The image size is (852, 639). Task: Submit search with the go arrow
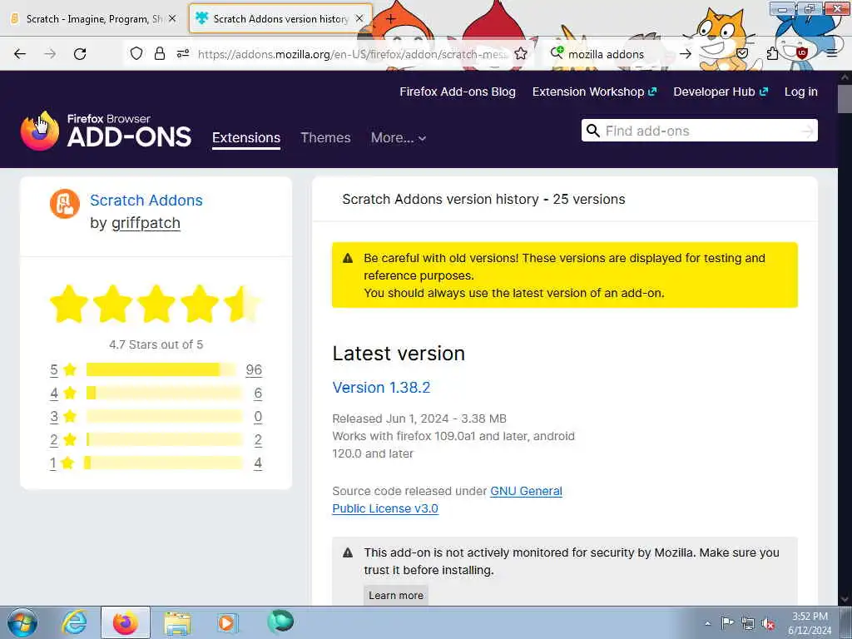pyautogui.click(x=686, y=54)
